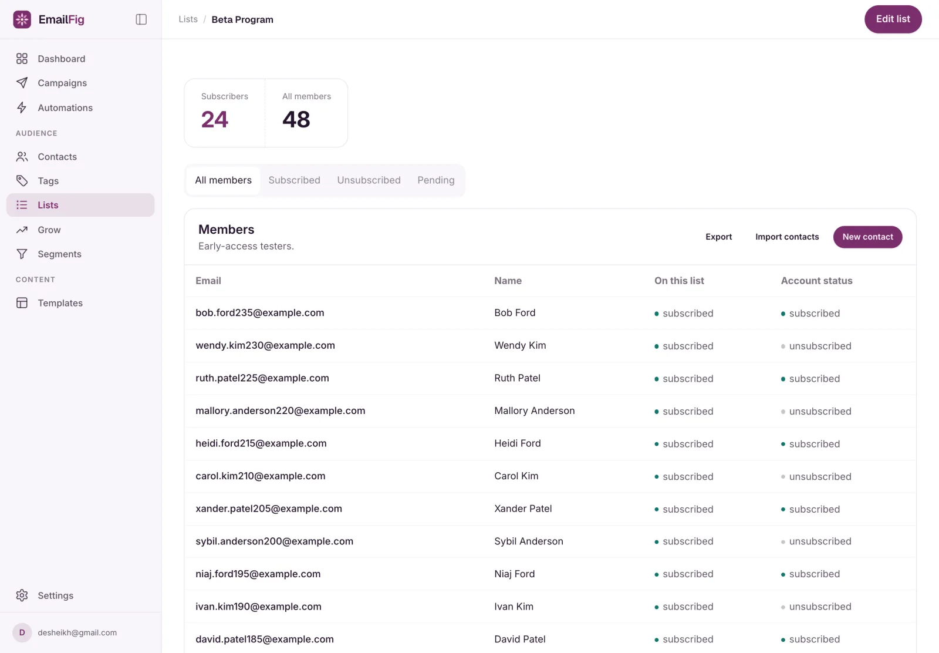Click Carol Kim's On this list status

[x=684, y=477]
